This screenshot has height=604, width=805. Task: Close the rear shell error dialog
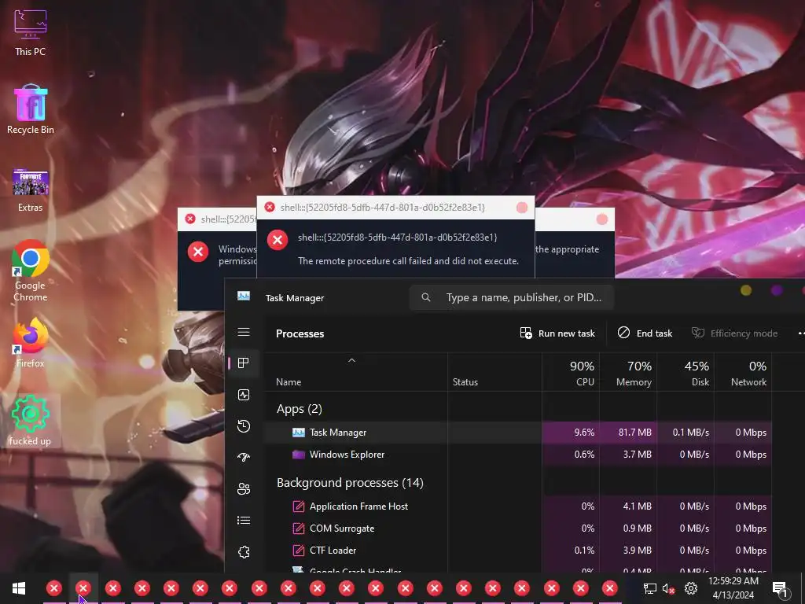pos(601,219)
